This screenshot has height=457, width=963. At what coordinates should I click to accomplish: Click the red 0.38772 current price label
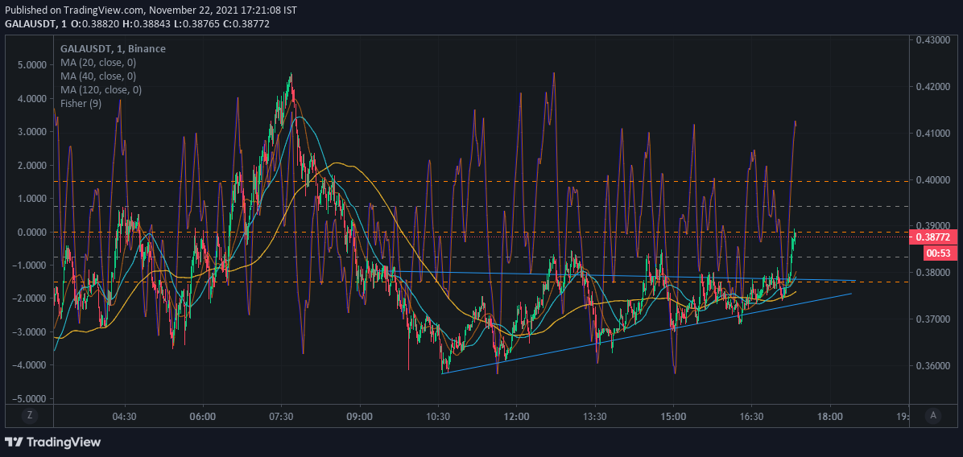[x=933, y=237]
